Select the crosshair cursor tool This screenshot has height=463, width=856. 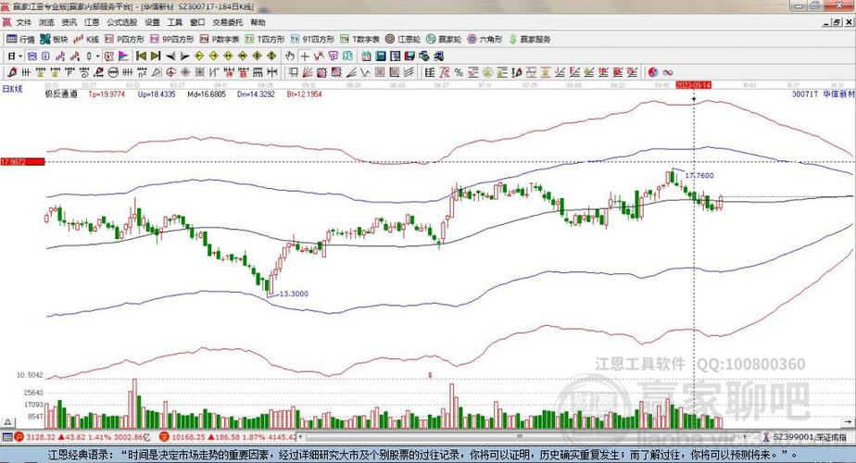tap(305, 56)
